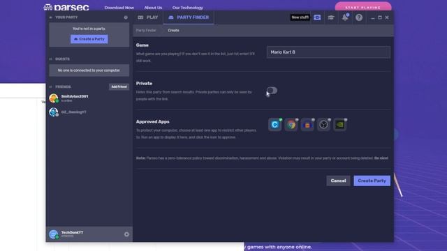The image size is (447, 251).
Task: Select the Create breadcrumb
Action: point(173,30)
